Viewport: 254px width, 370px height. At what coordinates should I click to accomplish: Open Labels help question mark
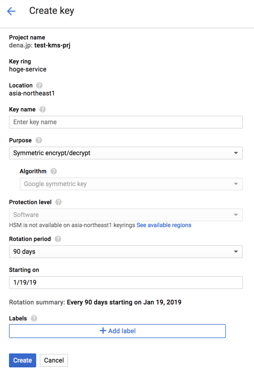(34, 318)
